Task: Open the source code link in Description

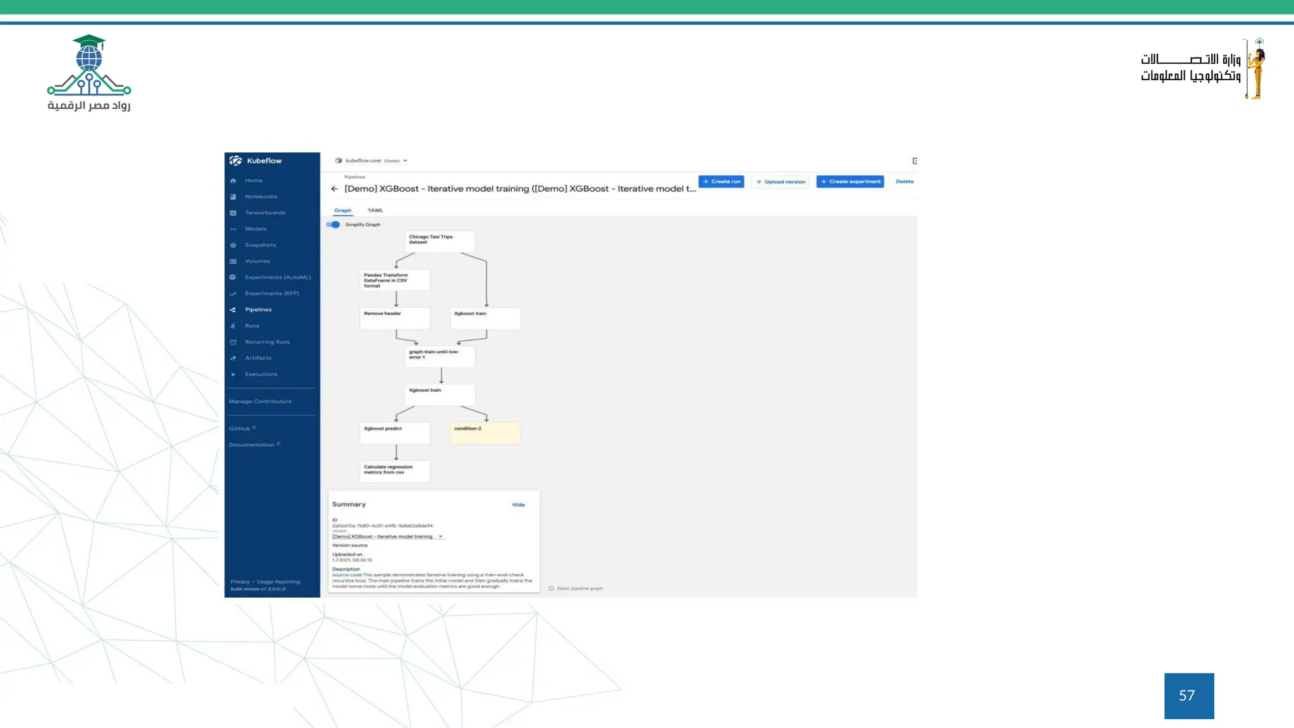Action: 347,575
